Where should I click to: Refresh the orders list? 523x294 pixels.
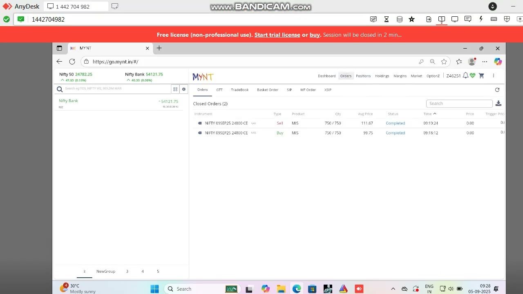(x=497, y=90)
